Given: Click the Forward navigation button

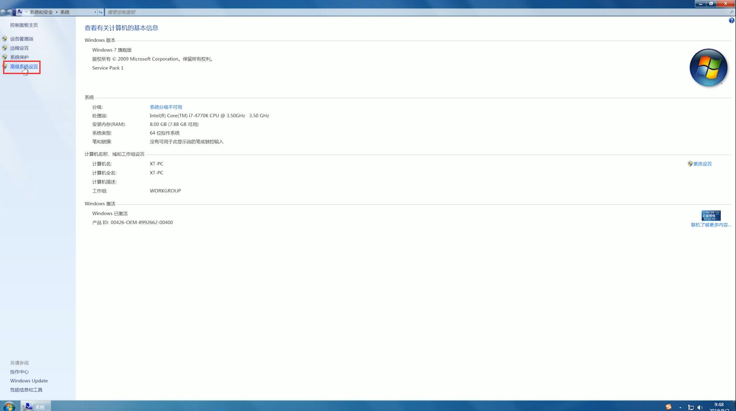Looking at the screenshot, I should [x=9, y=12].
